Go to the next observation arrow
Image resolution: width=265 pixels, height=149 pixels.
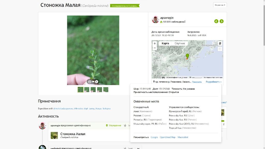(222, 21)
